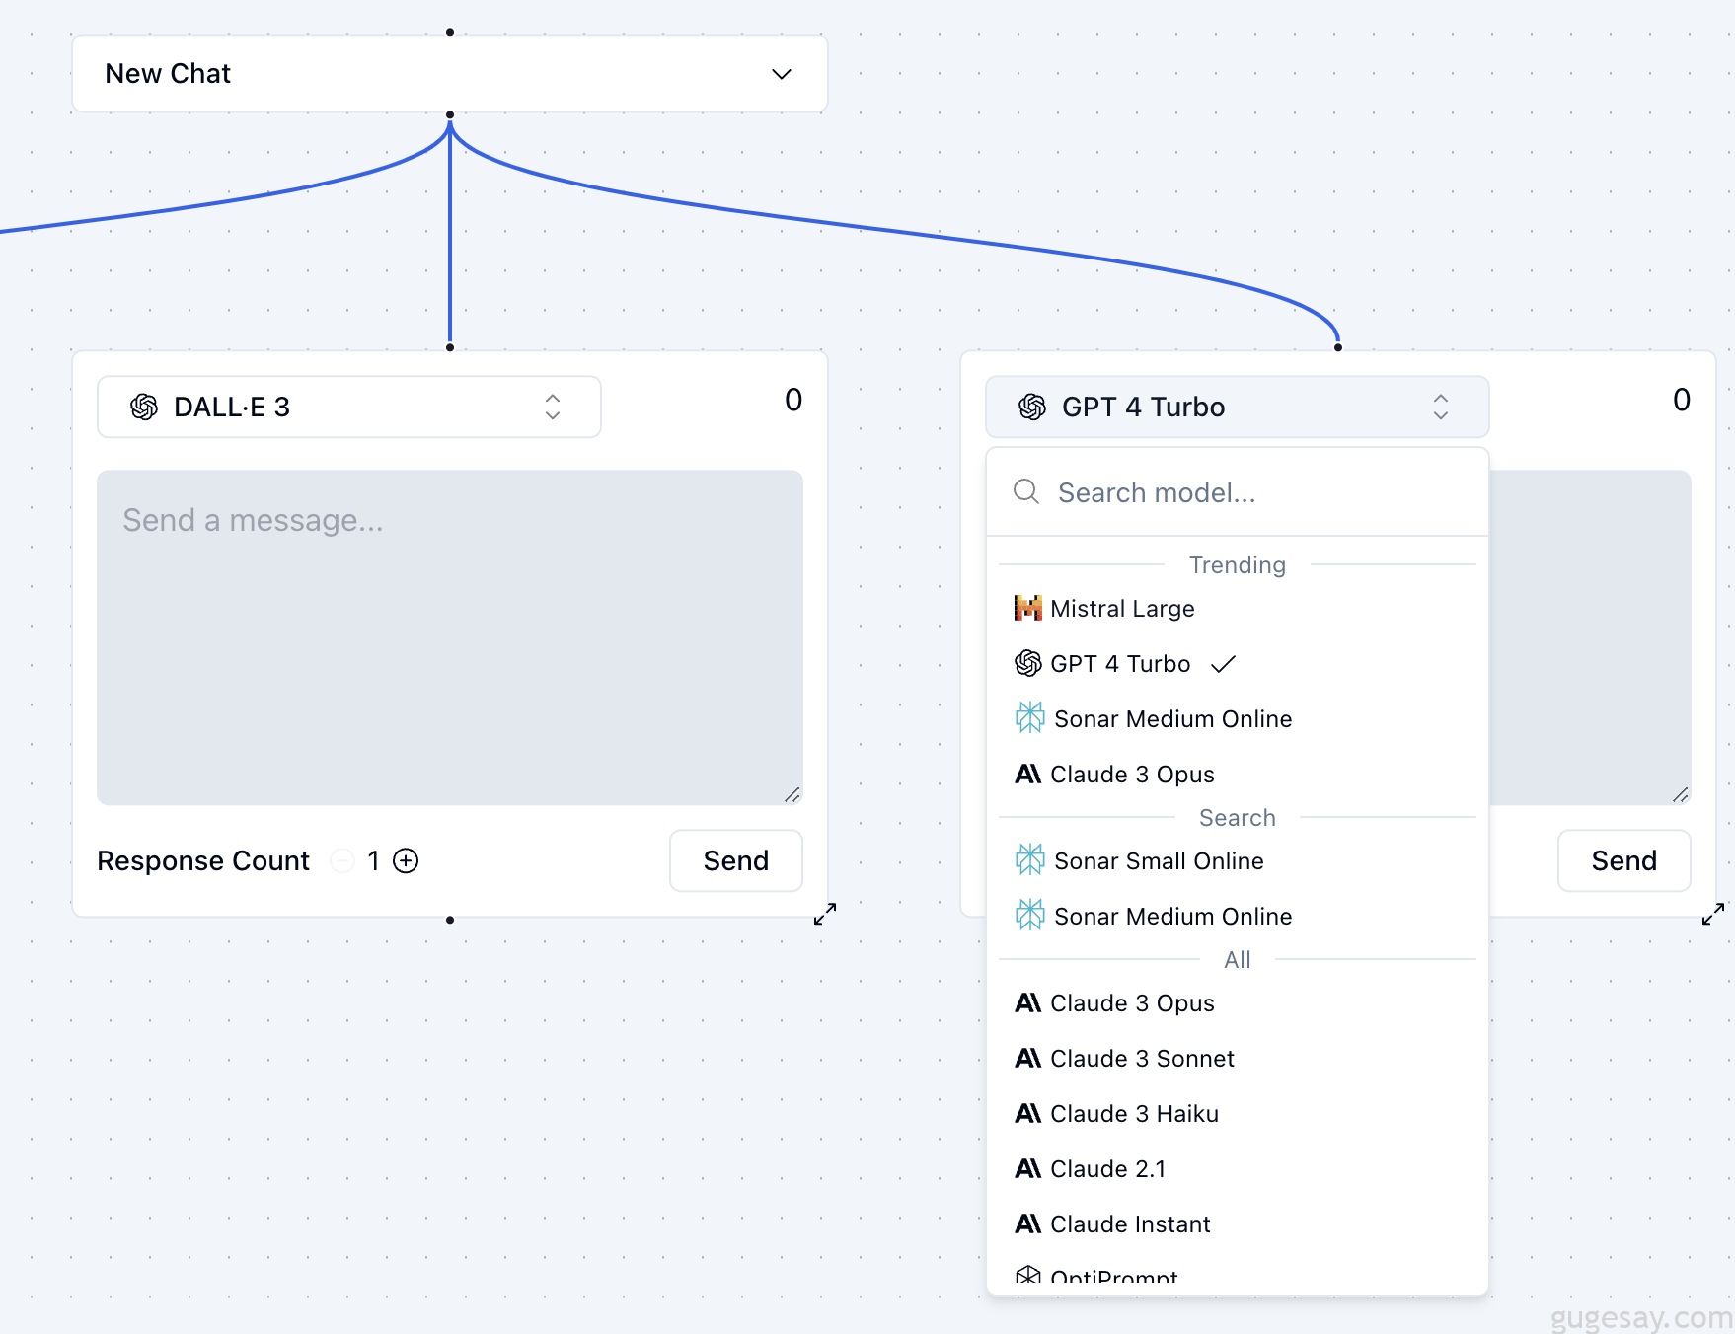This screenshot has width=1735, height=1334.
Task: Increase Response Count with the plus icon
Action: [x=406, y=861]
